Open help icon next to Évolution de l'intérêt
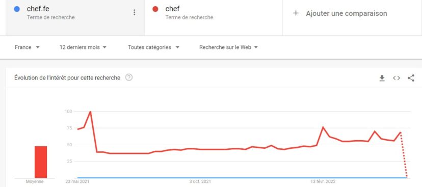 click(x=129, y=78)
